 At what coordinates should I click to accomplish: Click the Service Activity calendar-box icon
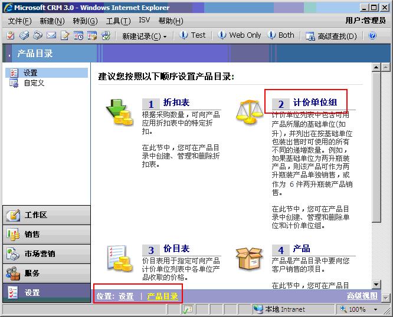coord(92,35)
